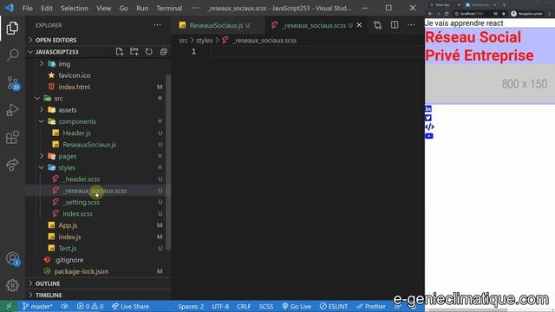Change language mode SCSS
Viewport: 555px width, 312px height.
[266, 306]
